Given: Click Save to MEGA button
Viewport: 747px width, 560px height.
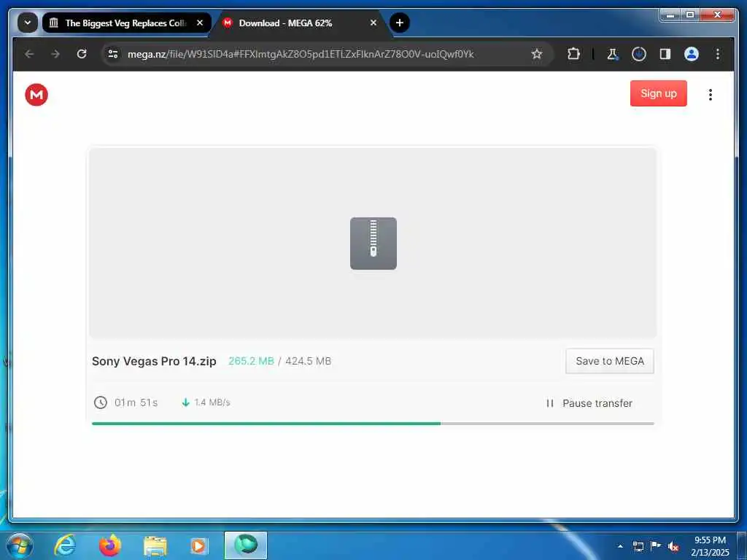Looking at the screenshot, I should click(x=610, y=361).
